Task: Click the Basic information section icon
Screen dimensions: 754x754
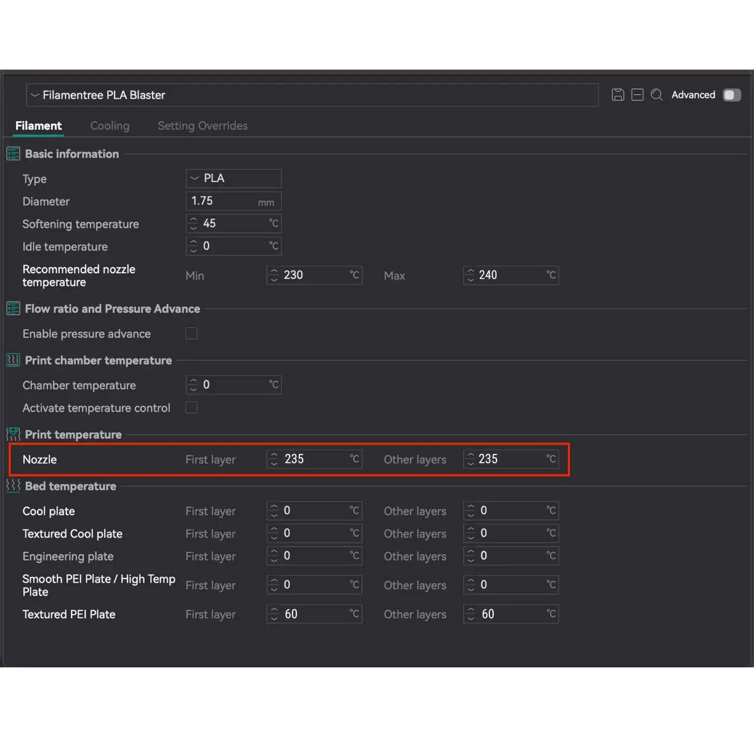Action: [x=13, y=154]
